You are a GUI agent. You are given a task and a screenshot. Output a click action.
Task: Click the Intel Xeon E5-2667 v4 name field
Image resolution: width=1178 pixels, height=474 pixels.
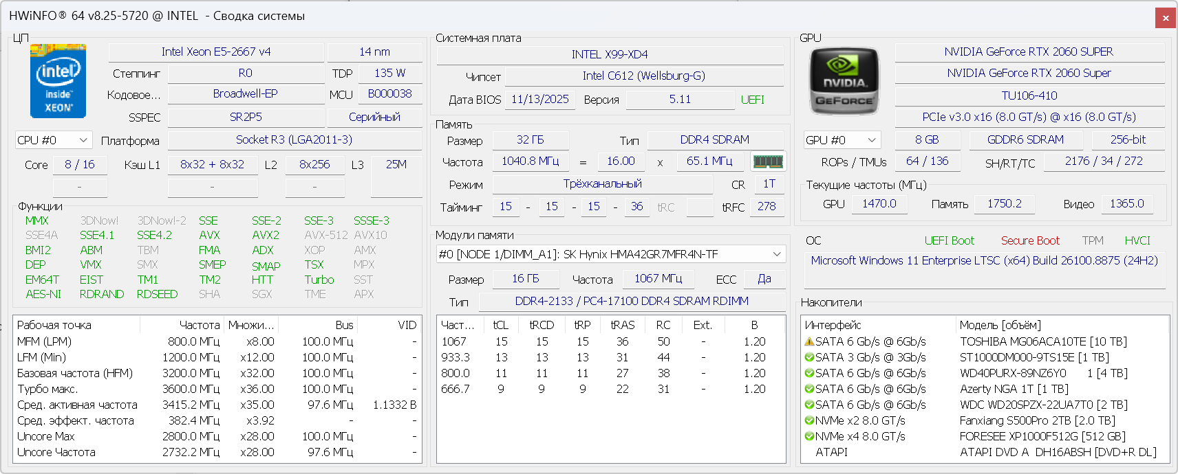point(216,52)
